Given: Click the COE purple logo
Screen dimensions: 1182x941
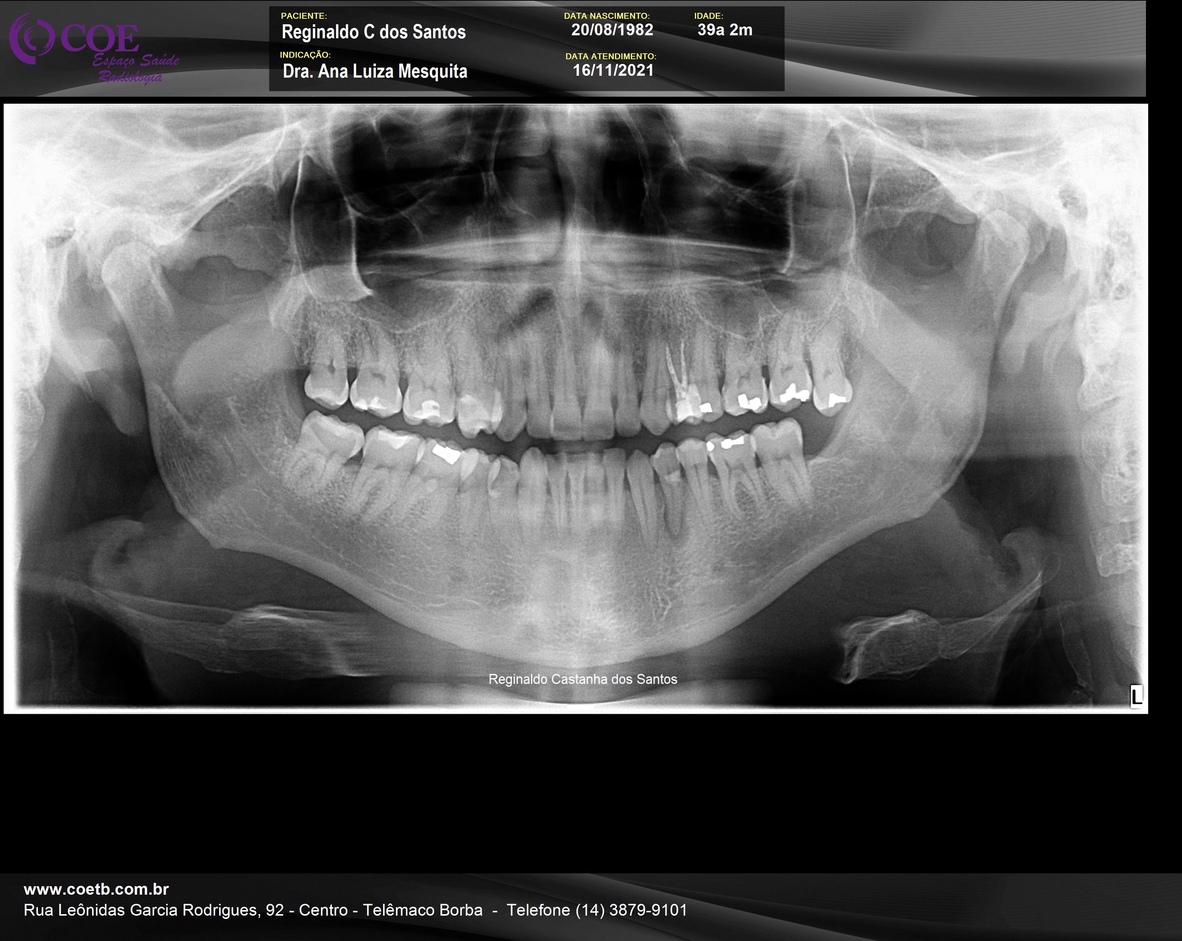Looking at the screenshot, I should click(x=74, y=38).
